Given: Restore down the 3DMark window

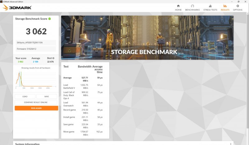Looking at the screenshot, I should pyautogui.click(x=238, y=2).
